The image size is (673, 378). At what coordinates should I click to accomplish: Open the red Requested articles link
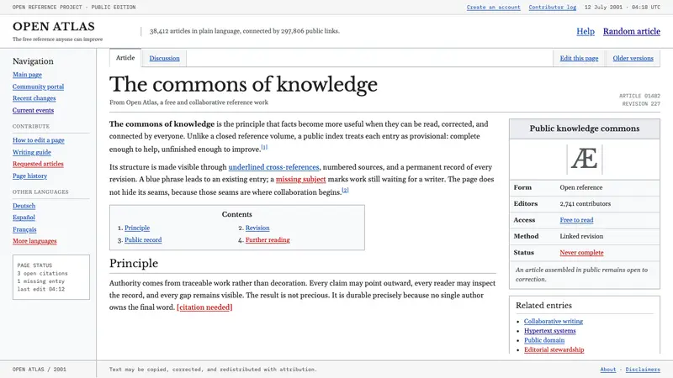(38, 164)
